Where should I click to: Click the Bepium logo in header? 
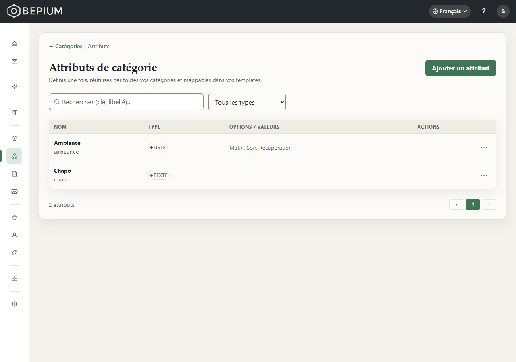(35, 11)
